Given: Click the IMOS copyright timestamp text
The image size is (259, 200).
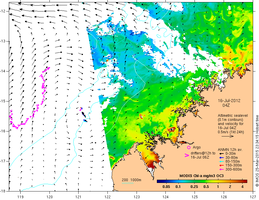Looking at the screenshot, I should coord(257,151).
